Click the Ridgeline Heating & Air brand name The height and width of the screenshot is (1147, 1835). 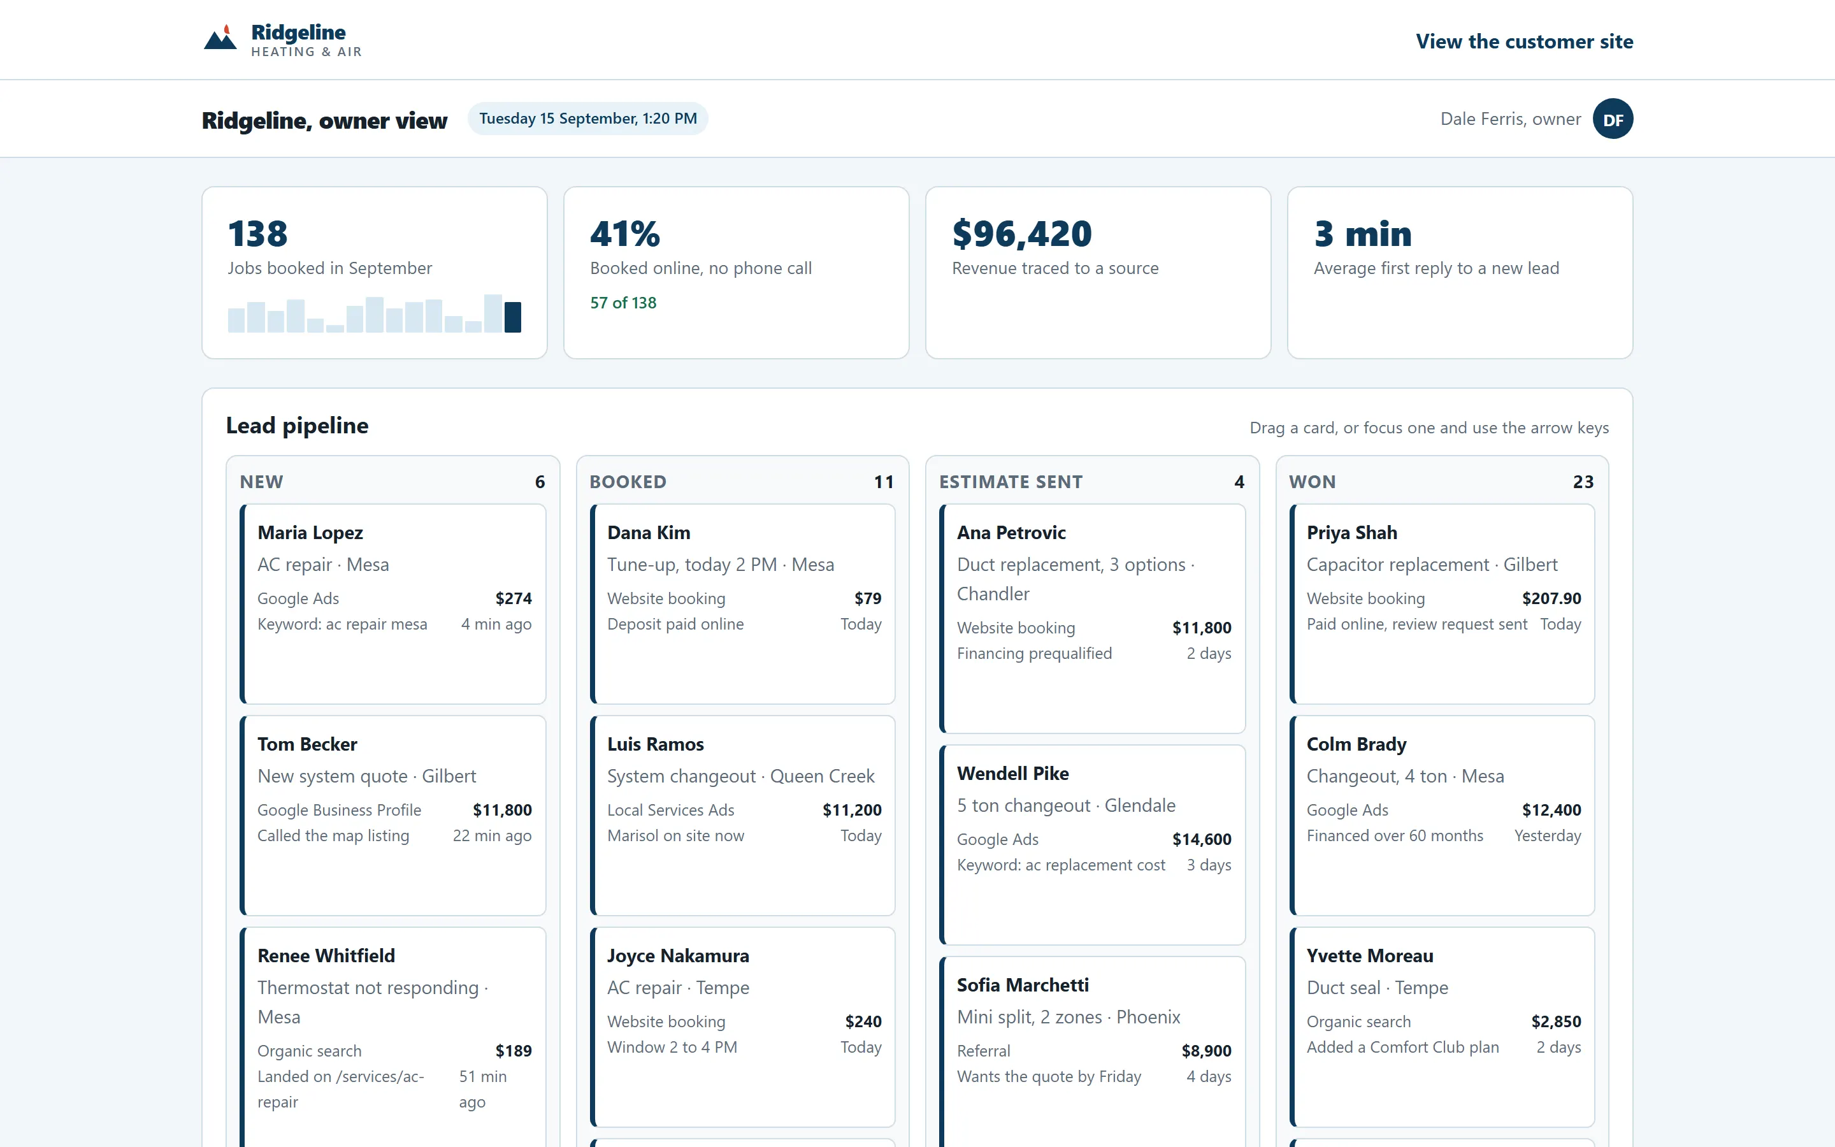click(x=306, y=40)
